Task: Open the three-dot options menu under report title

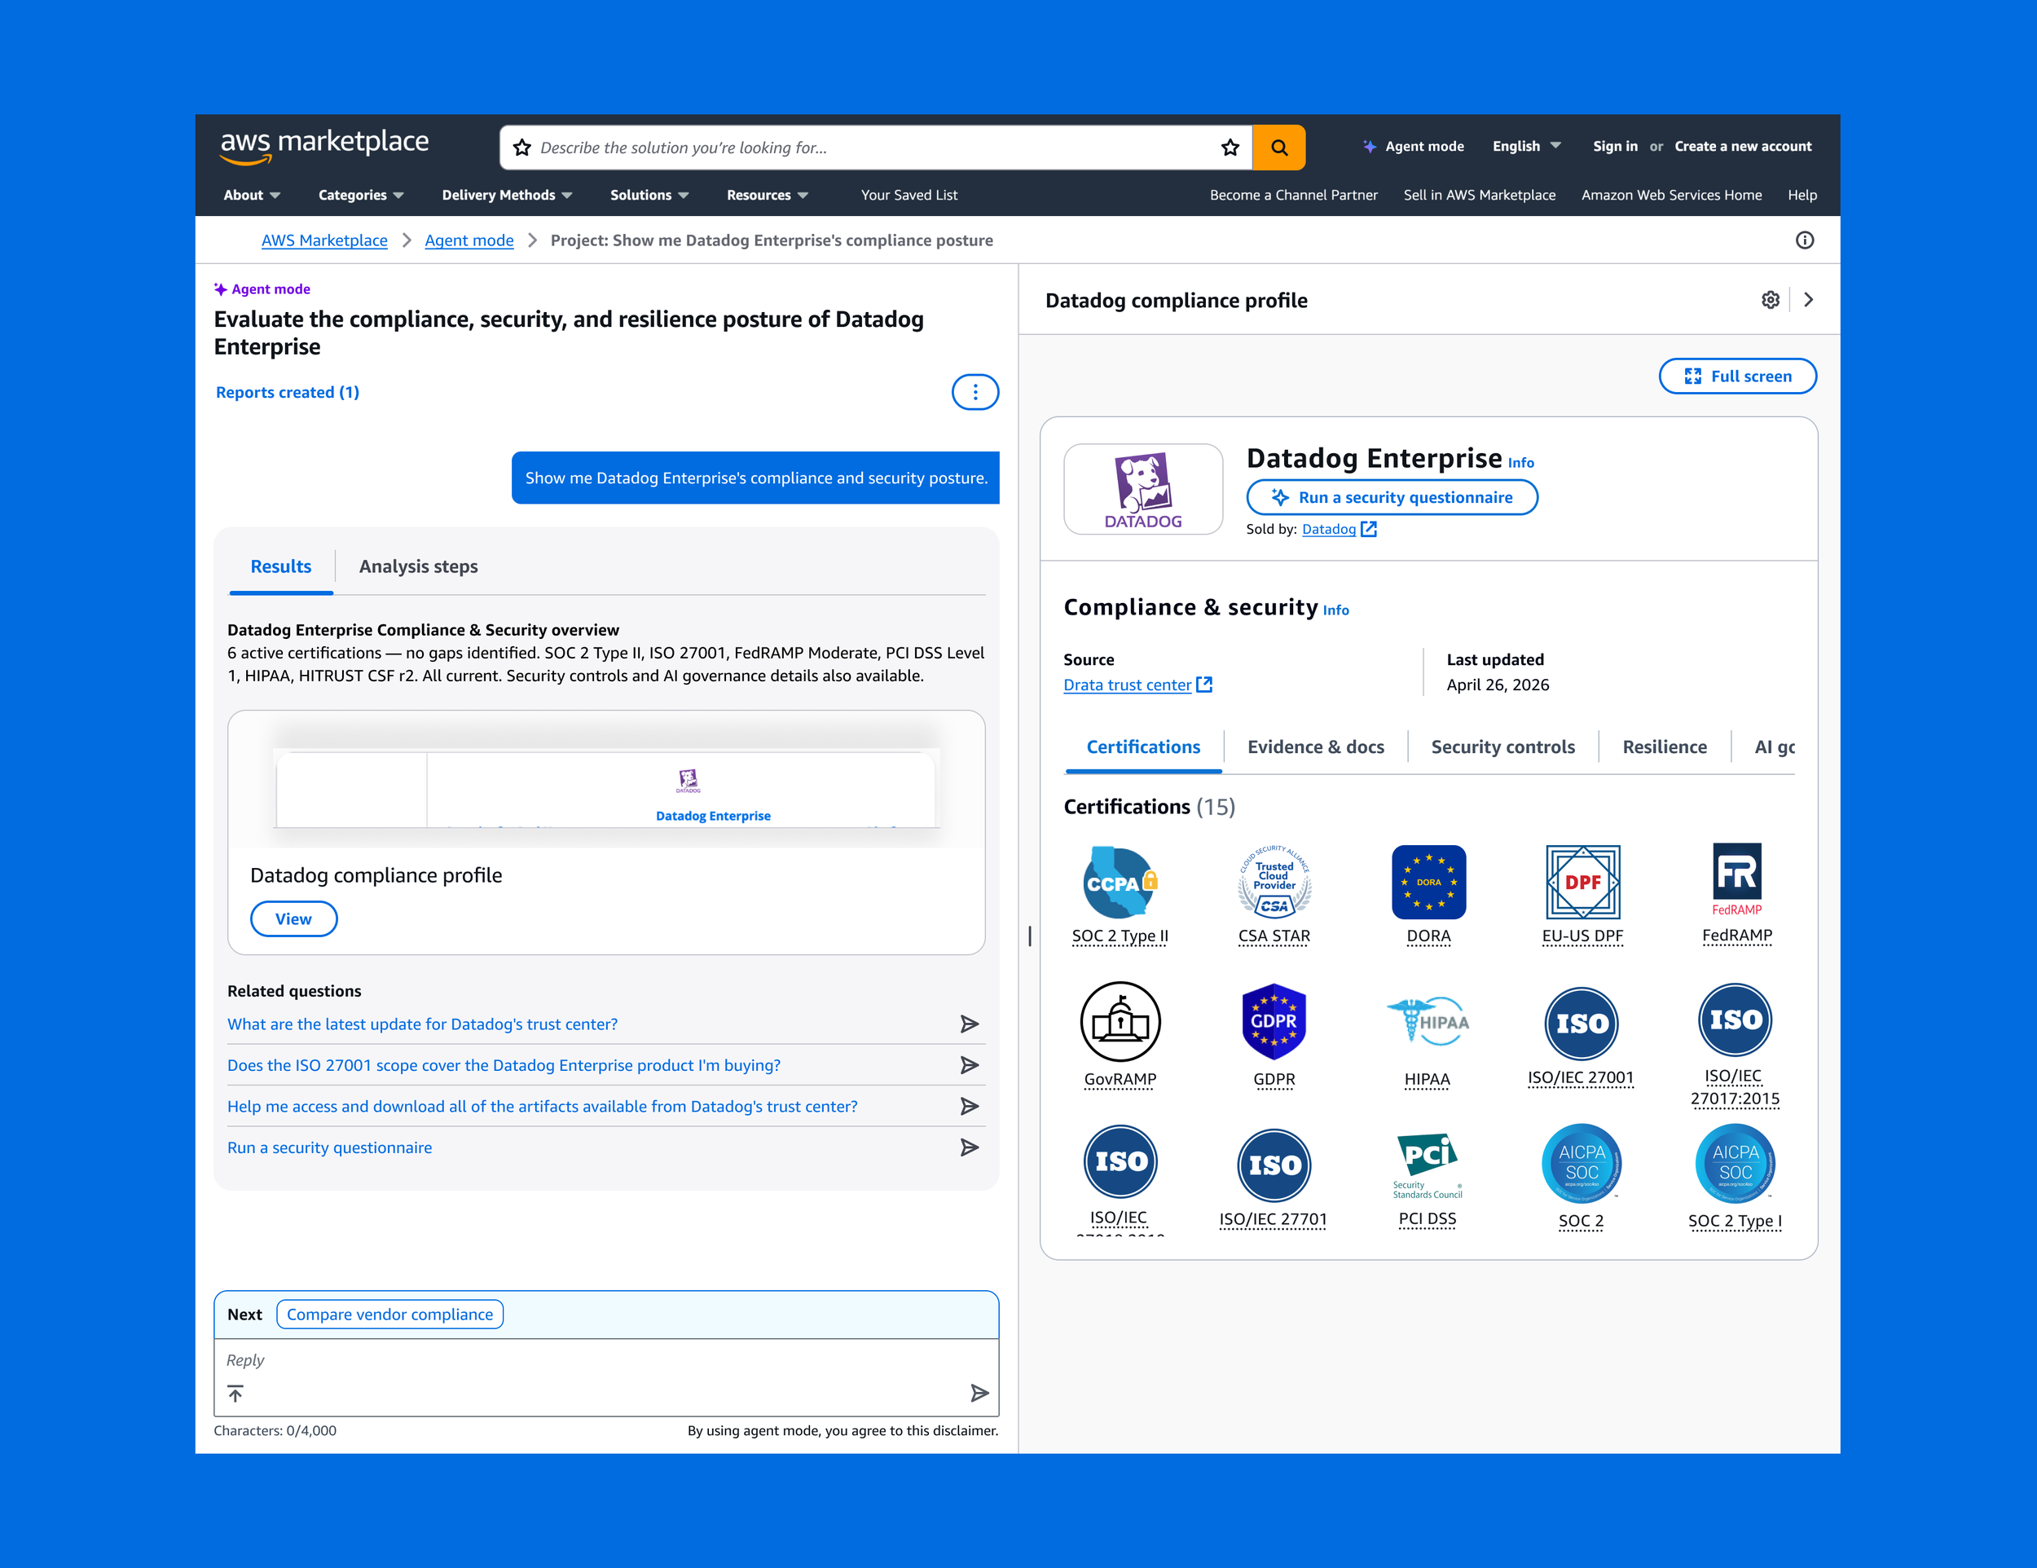Action: point(975,392)
